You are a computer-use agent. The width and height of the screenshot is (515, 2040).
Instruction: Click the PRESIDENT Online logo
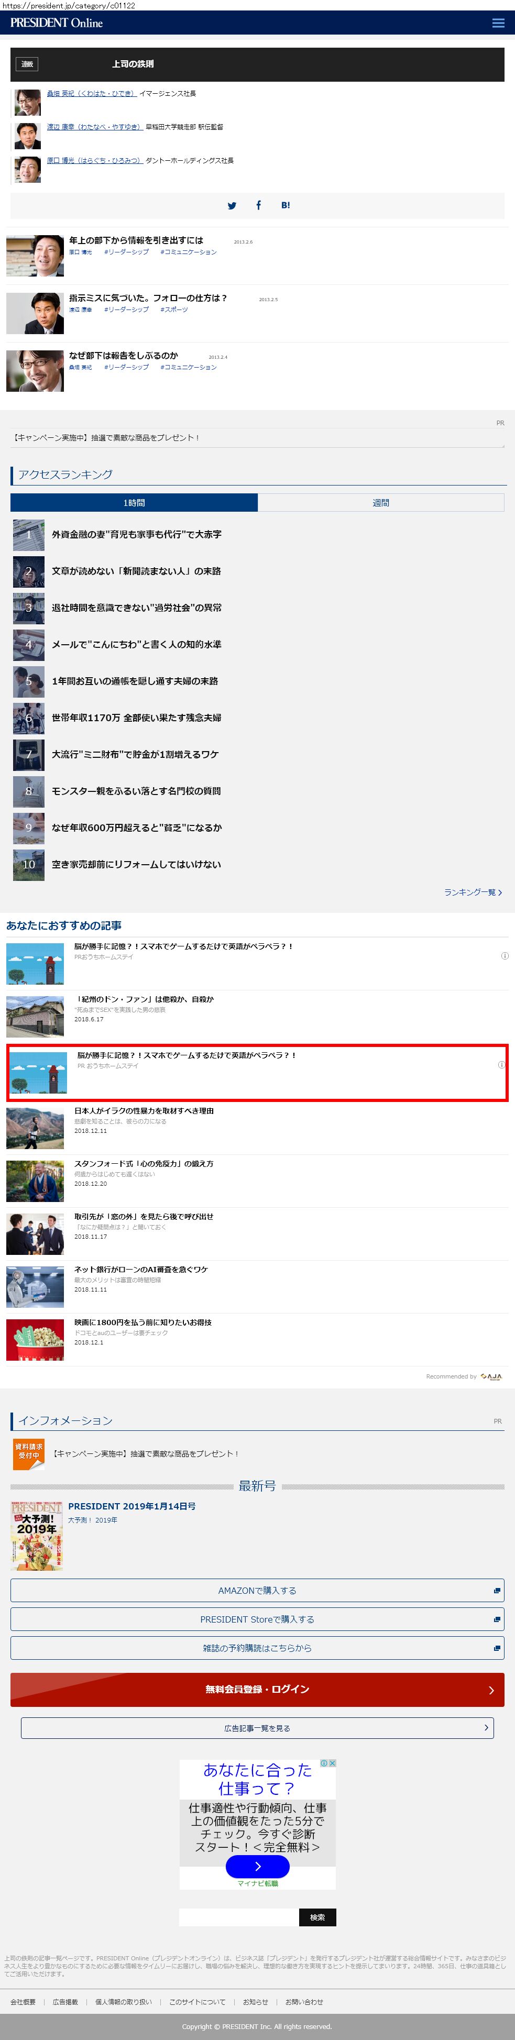[x=56, y=23]
